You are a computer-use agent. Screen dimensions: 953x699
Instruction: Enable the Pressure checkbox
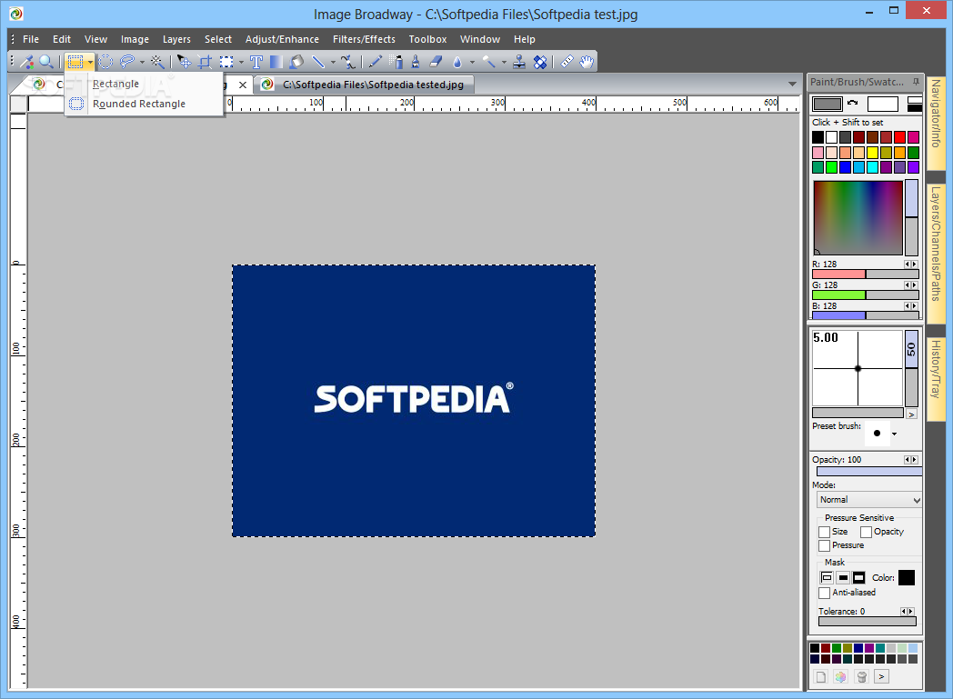pos(824,546)
